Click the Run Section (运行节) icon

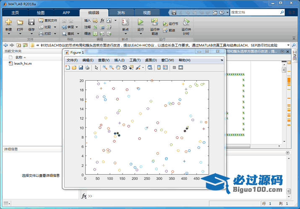click(165, 24)
